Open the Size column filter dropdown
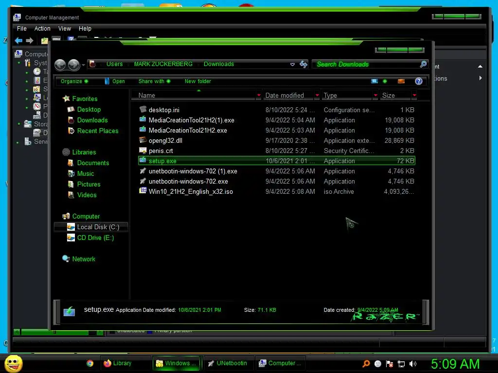The width and height of the screenshot is (498, 373). pos(414,95)
